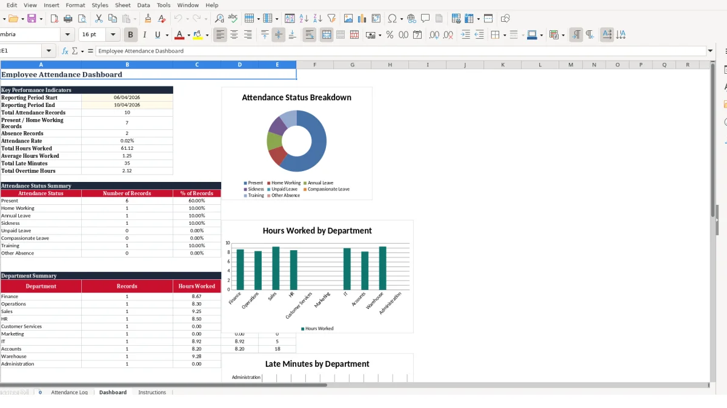Delete a decimal place

448,35
